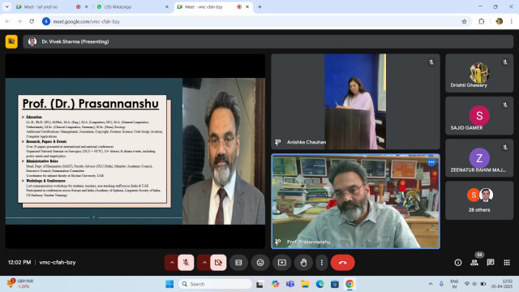Close the WhatsApp tab

pos(167,7)
